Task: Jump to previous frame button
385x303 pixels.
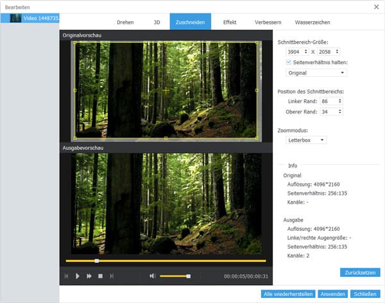Action: [66, 276]
